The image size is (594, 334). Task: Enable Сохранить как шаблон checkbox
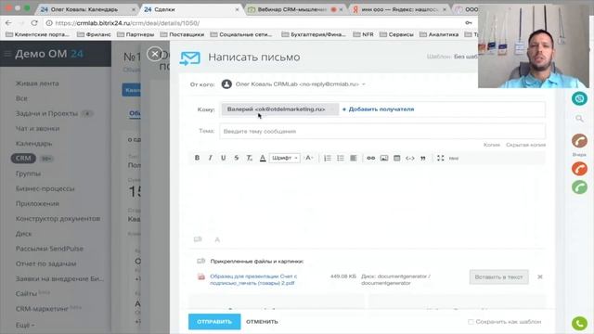pyautogui.click(x=471, y=322)
